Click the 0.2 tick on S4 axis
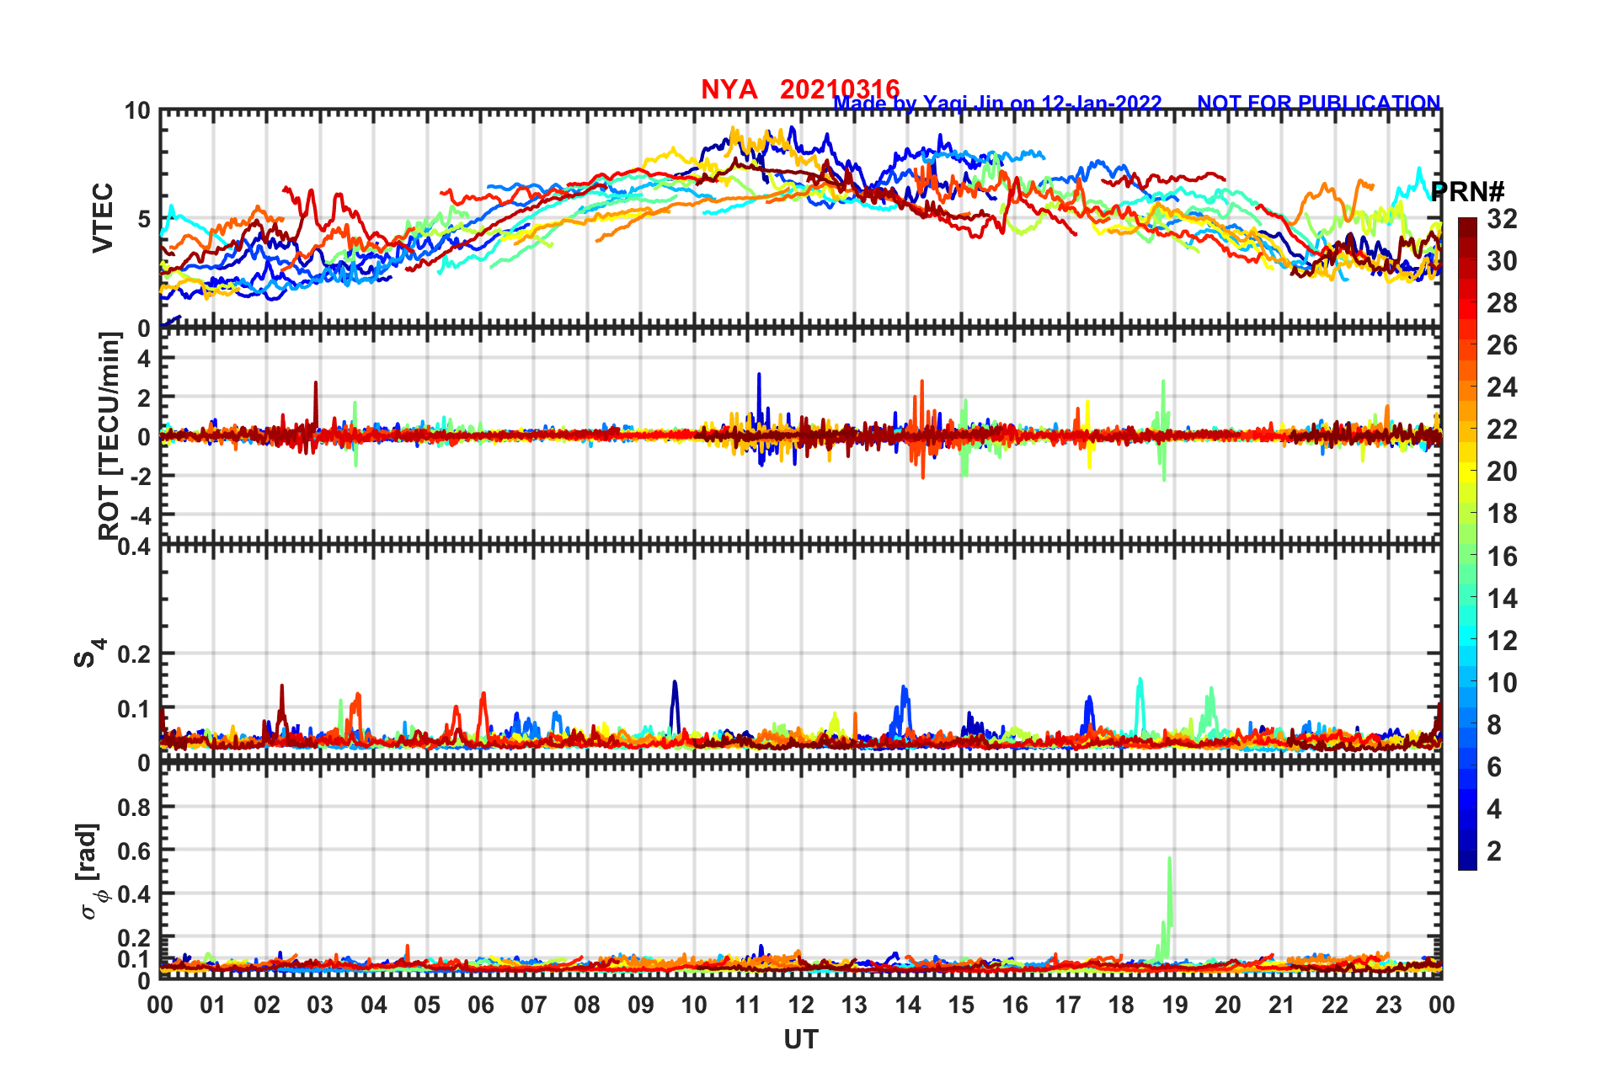Viewport: 1602px width, 1088px height. [x=135, y=653]
